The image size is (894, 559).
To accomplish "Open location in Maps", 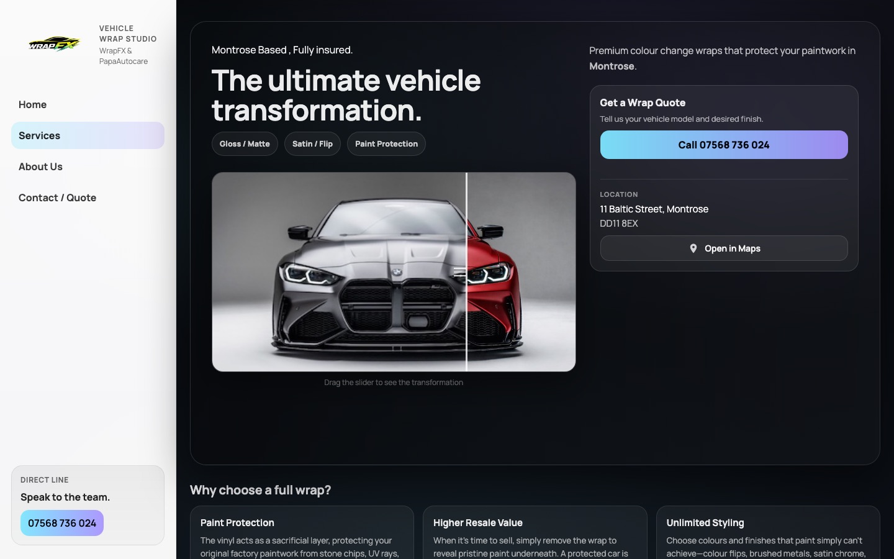I will click(x=724, y=248).
